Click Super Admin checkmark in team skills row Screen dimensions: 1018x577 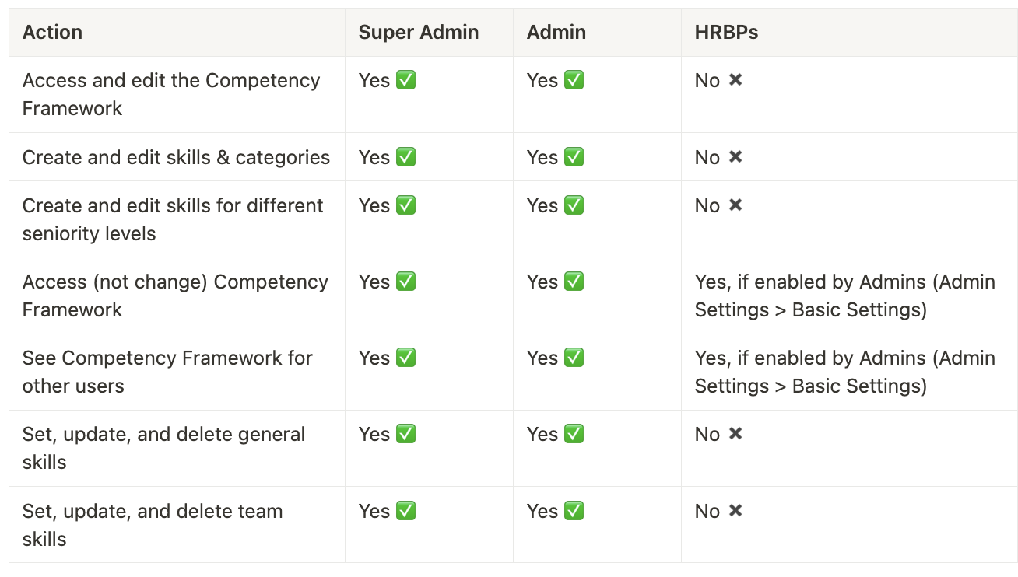405,511
